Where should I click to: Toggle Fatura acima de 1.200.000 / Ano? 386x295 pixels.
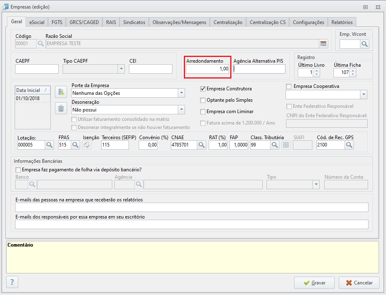pos(203,123)
